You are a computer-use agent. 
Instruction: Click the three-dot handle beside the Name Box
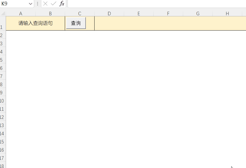[x=37, y=4]
